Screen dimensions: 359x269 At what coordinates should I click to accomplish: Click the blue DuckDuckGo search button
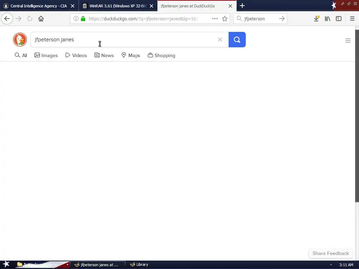pyautogui.click(x=237, y=40)
